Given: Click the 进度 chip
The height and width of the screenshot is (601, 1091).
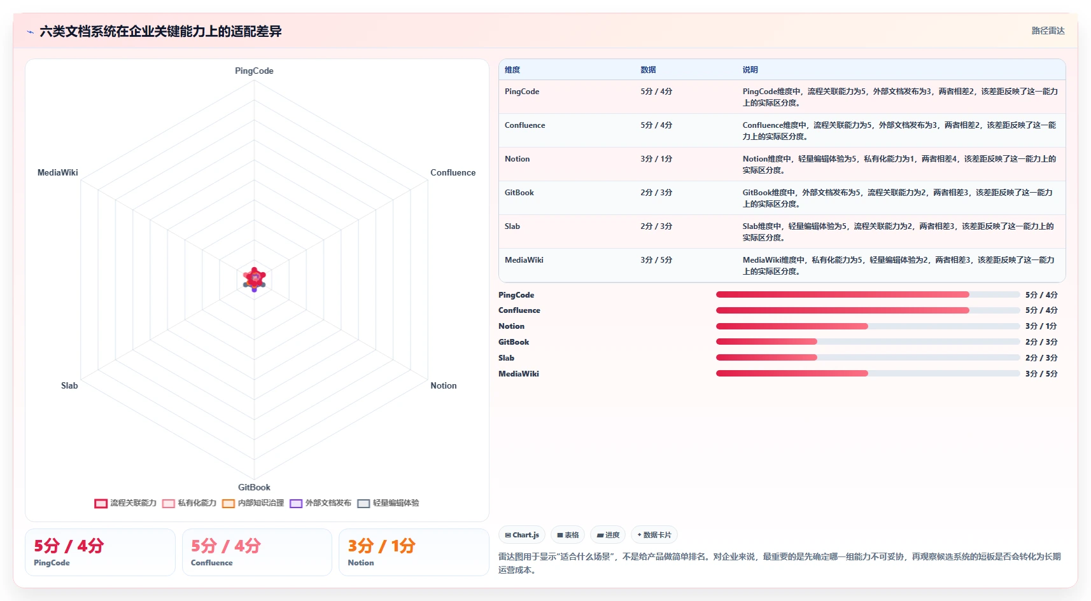Looking at the screenshot, I should [x=608, y=535].
